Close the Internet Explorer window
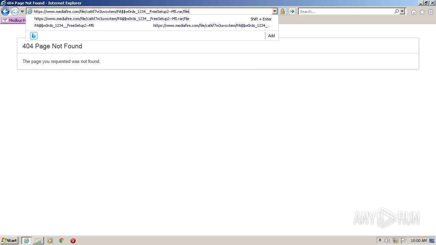The height and width of the screenshot is (245, 436). click(432, 3)
